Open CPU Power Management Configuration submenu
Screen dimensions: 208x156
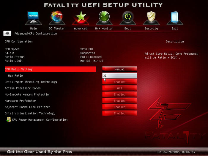click(40, 120)
